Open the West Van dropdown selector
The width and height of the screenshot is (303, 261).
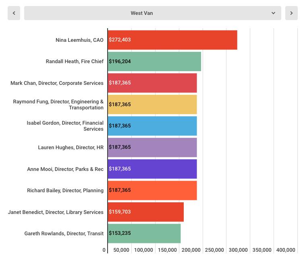tap(149, 13)
